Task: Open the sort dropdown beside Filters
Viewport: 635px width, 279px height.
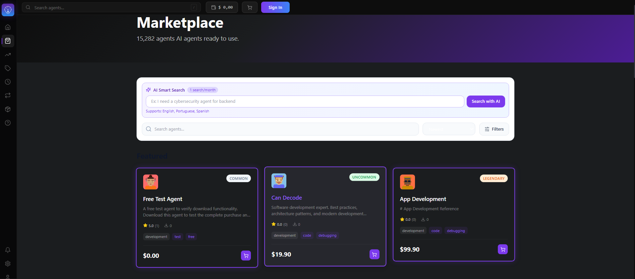Action: [449, 129]
